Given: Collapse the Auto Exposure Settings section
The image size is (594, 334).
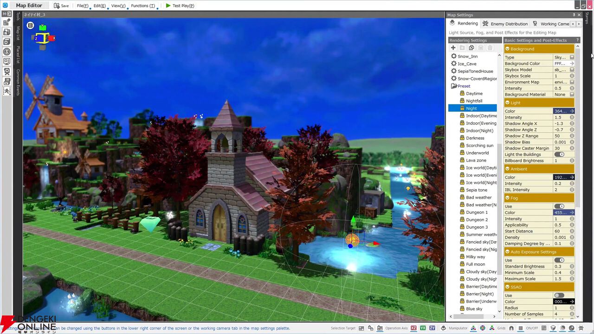Looking at the screenshot, I should [x=539, y=252].
